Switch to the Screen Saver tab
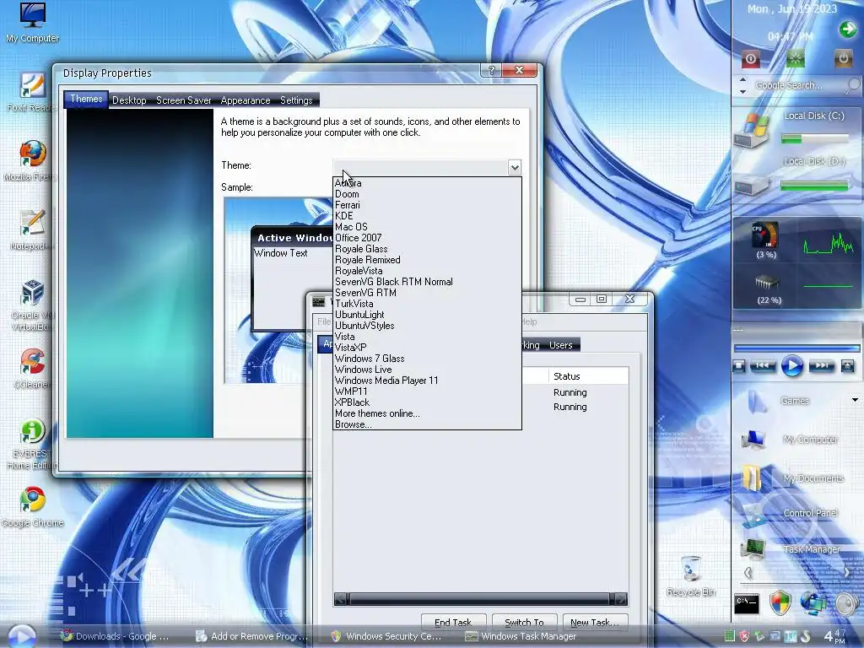Image resolution: width=864 pixels, height=648 pixels. coord(183,100)
